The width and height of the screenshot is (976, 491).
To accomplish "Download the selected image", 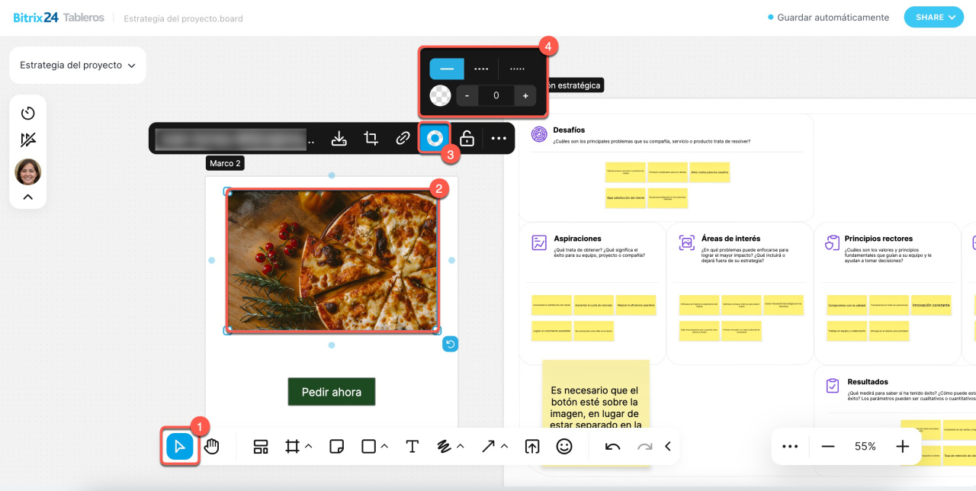I will 339,139.
